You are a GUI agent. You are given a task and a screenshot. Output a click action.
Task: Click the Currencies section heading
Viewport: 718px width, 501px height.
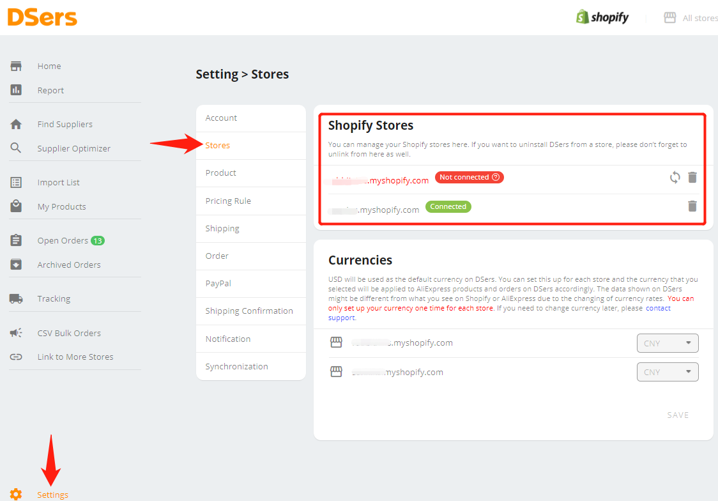tap(360, 260)
